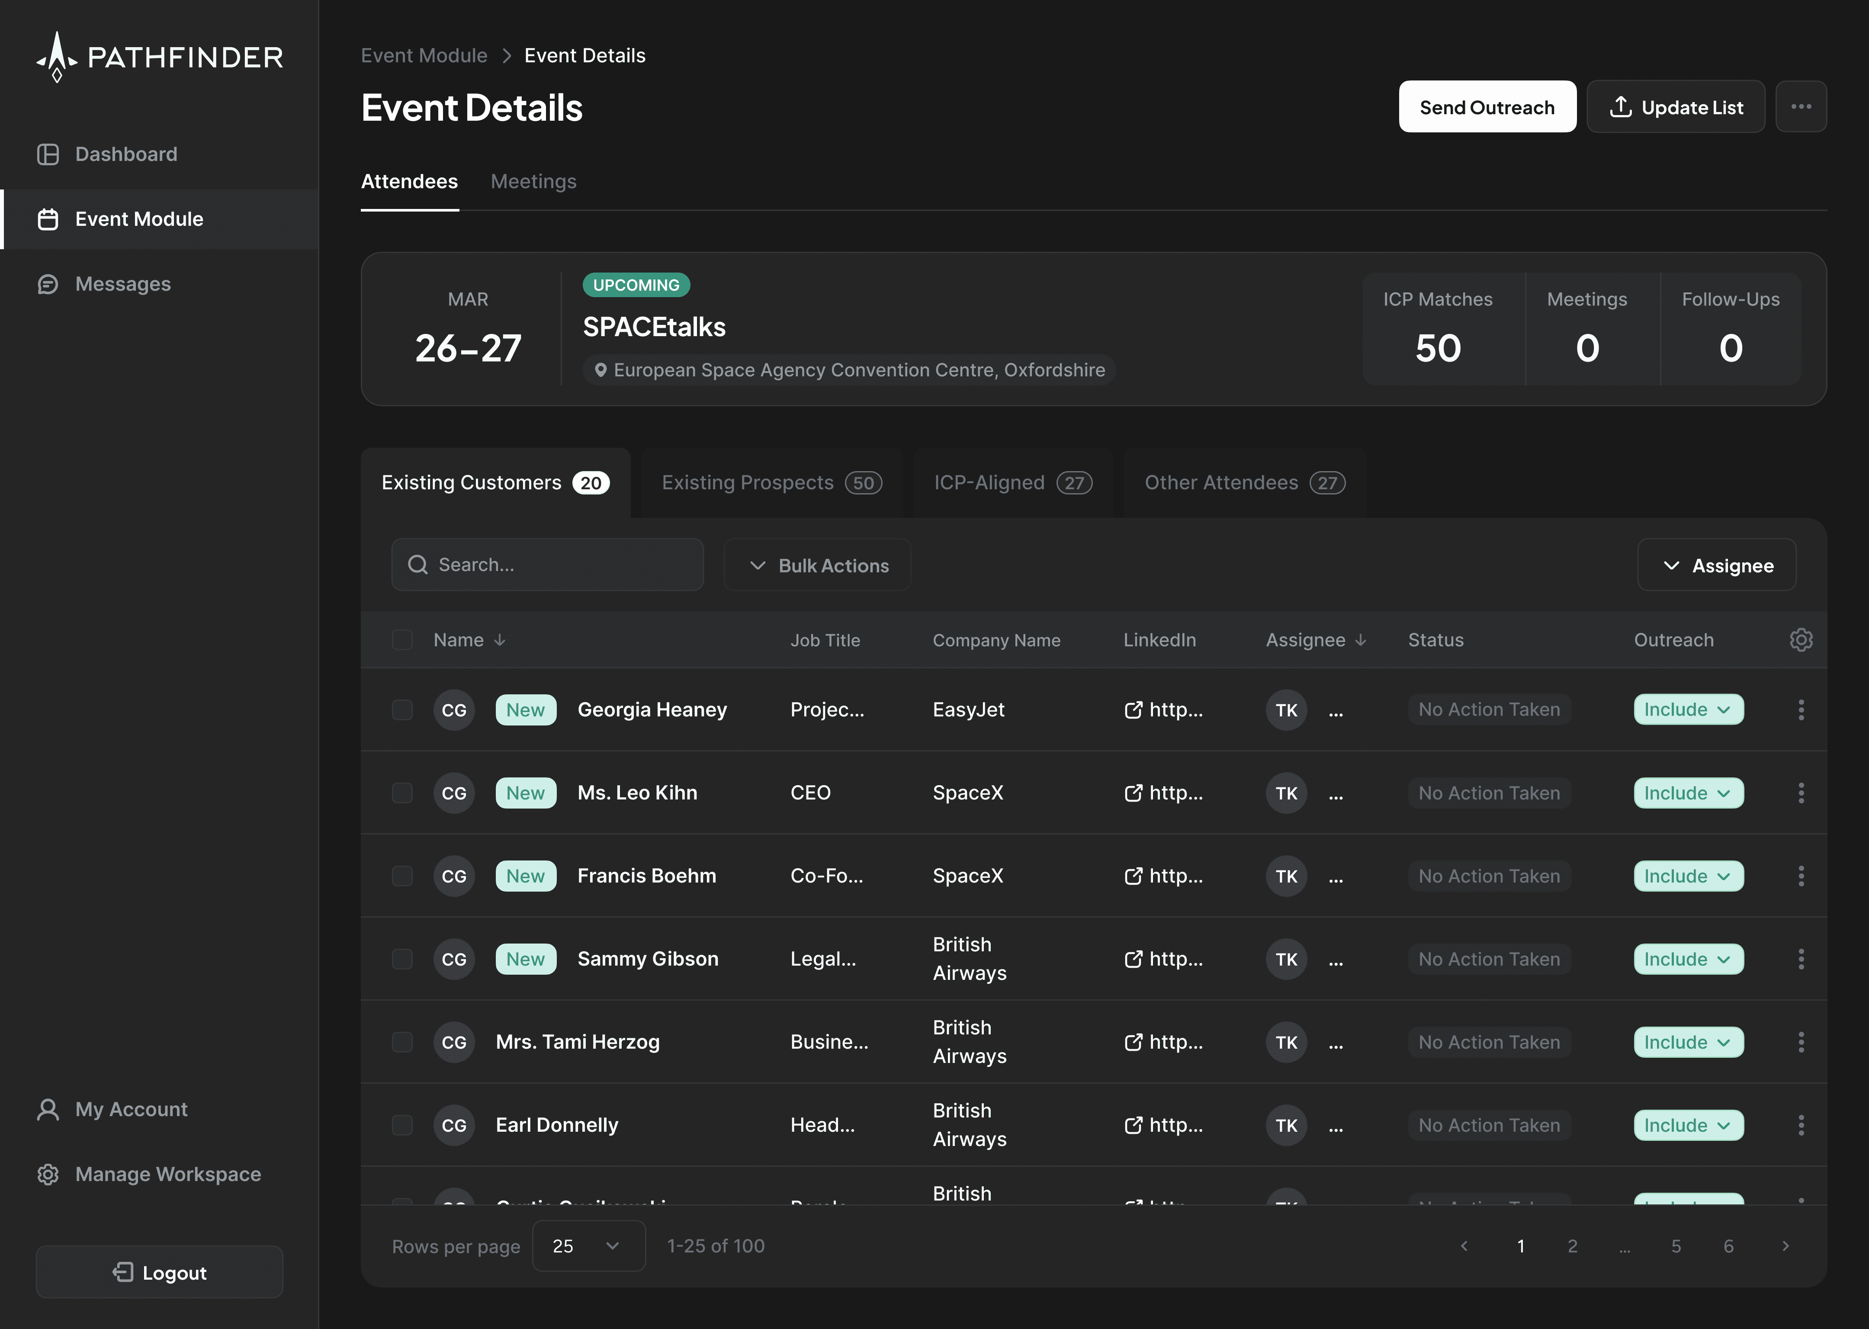Check the box for Ms. Leo Kihn
1869x1329 pixels.
[x=402, y=793]
